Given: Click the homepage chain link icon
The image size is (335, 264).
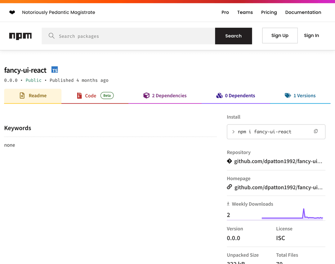Looking at the screenshot, I should point(230,187).
